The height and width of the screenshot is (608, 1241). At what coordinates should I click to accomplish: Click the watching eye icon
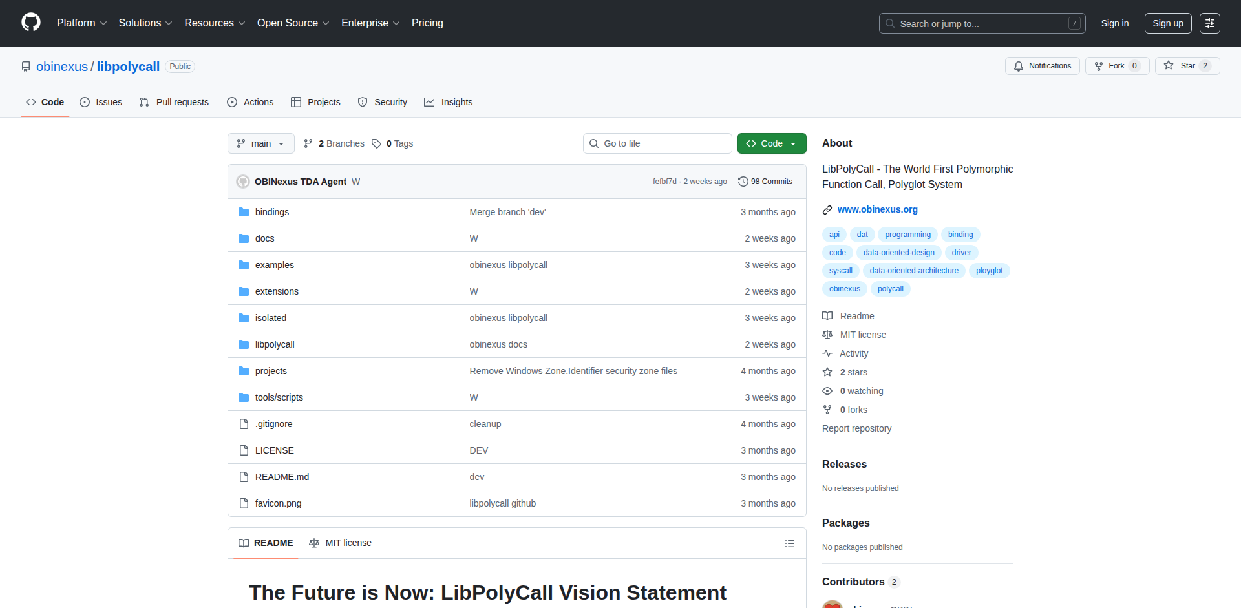tap(827, 391)
